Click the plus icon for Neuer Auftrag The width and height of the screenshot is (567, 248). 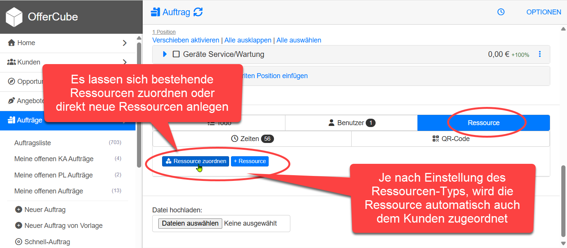[18, 210]
